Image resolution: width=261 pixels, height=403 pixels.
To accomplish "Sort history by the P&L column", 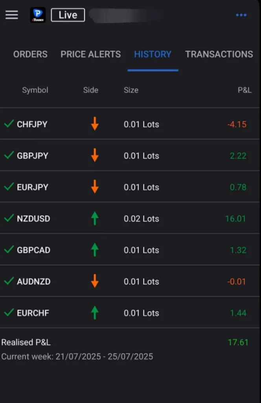I will [244, 90].
